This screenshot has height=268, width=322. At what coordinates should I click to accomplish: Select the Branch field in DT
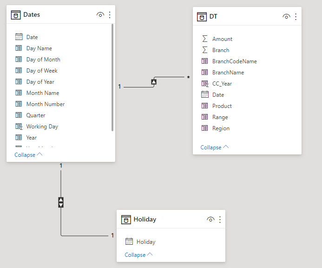(221, 50)
